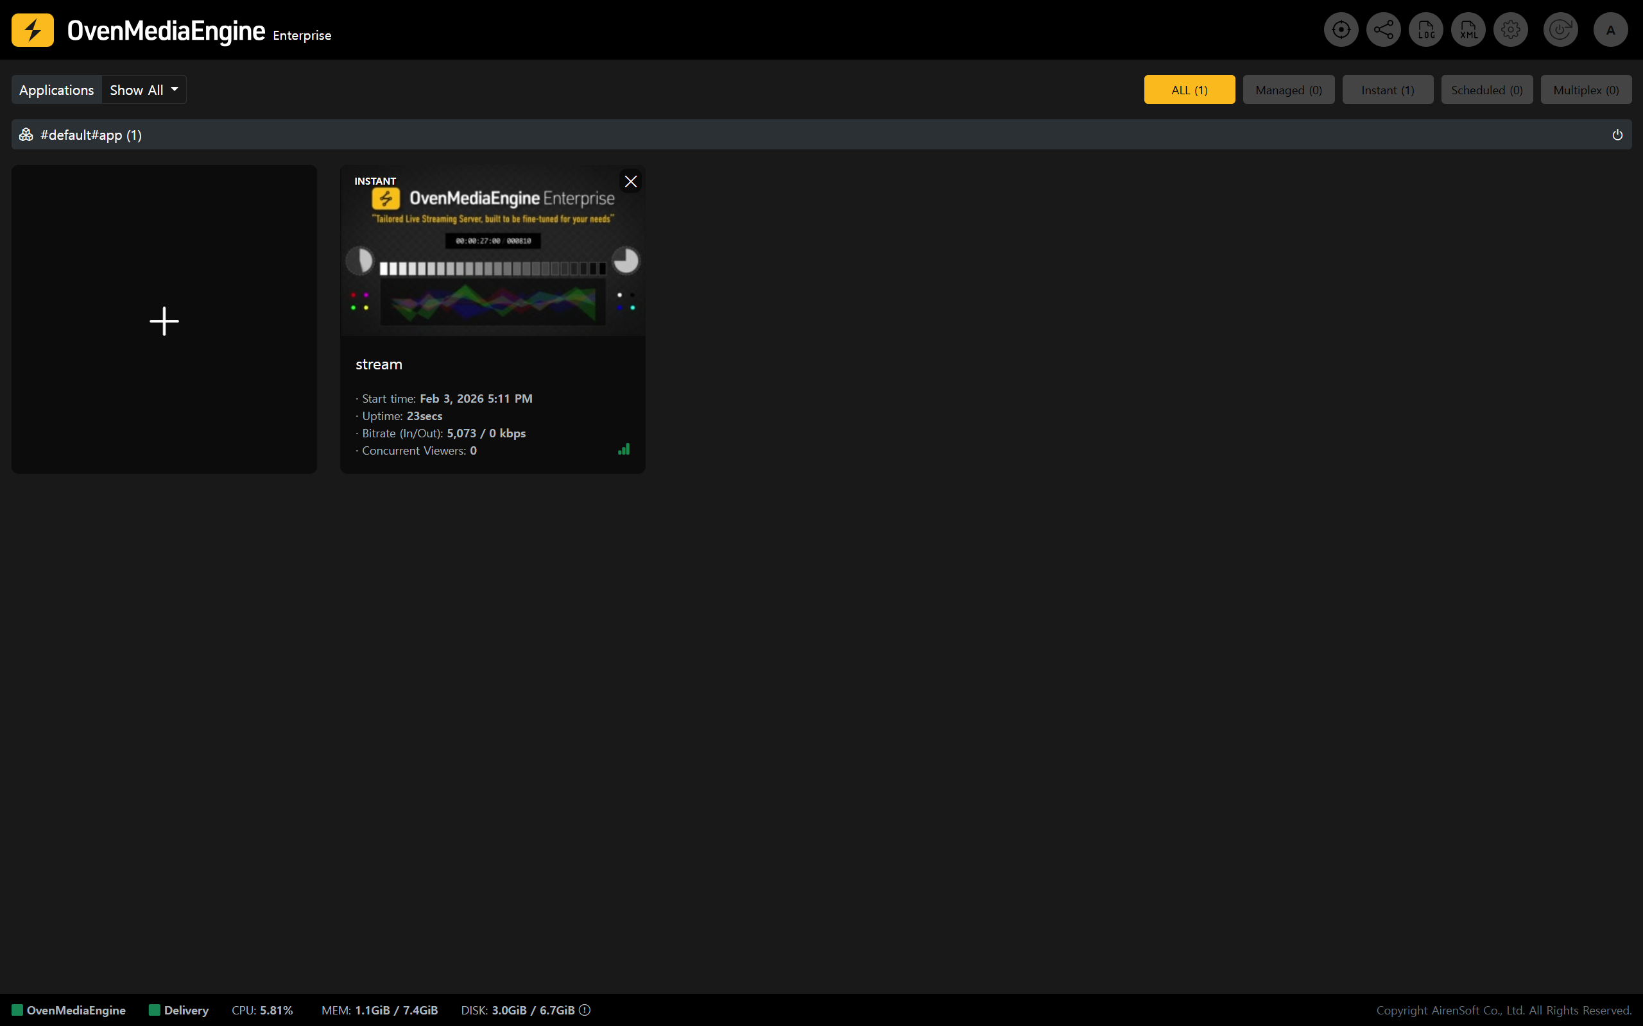
Task: Open the Multiplex (0) tab
Action: (x=1585, y=90)
